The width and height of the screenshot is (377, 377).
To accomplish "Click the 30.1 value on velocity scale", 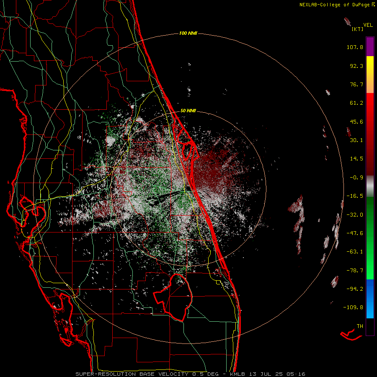I will click(356, 140).
